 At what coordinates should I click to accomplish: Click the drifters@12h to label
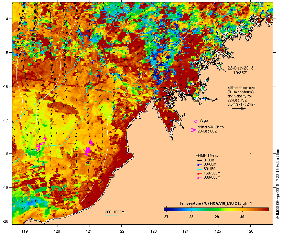pos(210,127)
